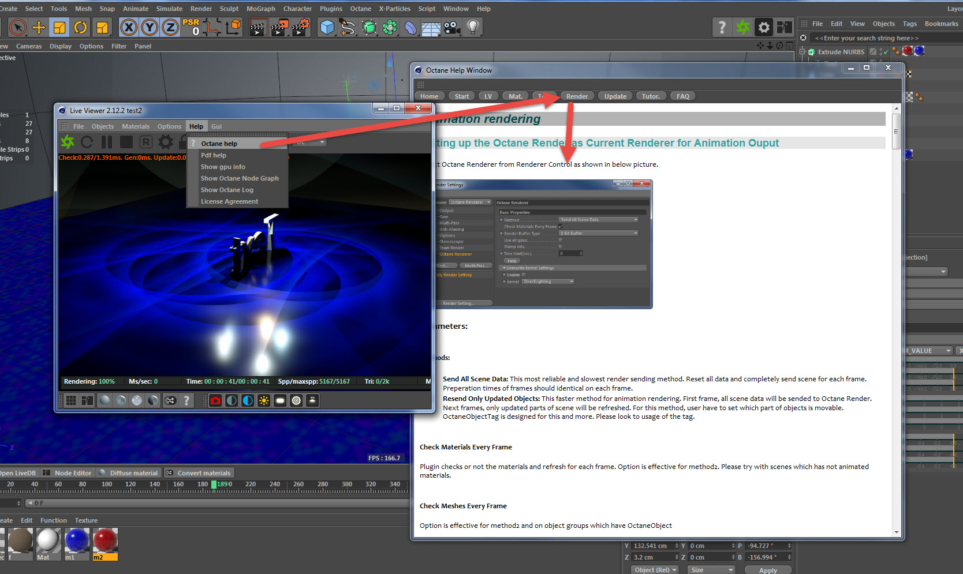Stop the Live Viewer render
Viewport: 963px width, 574px height.
[126, 142]
